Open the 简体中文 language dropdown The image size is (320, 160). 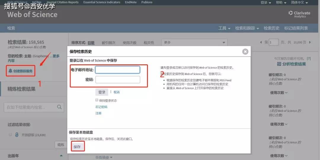[299, 2]
